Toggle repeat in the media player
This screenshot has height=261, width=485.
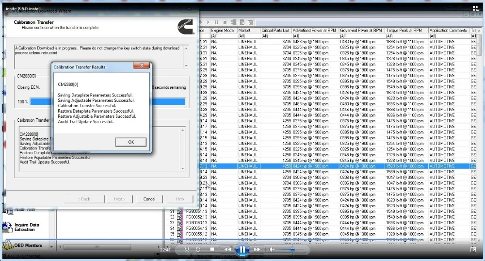point(198,249)
